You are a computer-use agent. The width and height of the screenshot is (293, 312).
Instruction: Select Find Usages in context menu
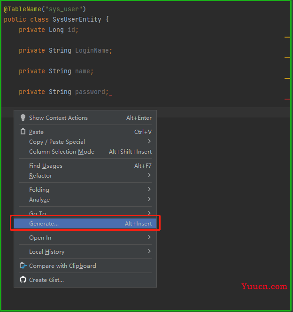pos(46,166)
